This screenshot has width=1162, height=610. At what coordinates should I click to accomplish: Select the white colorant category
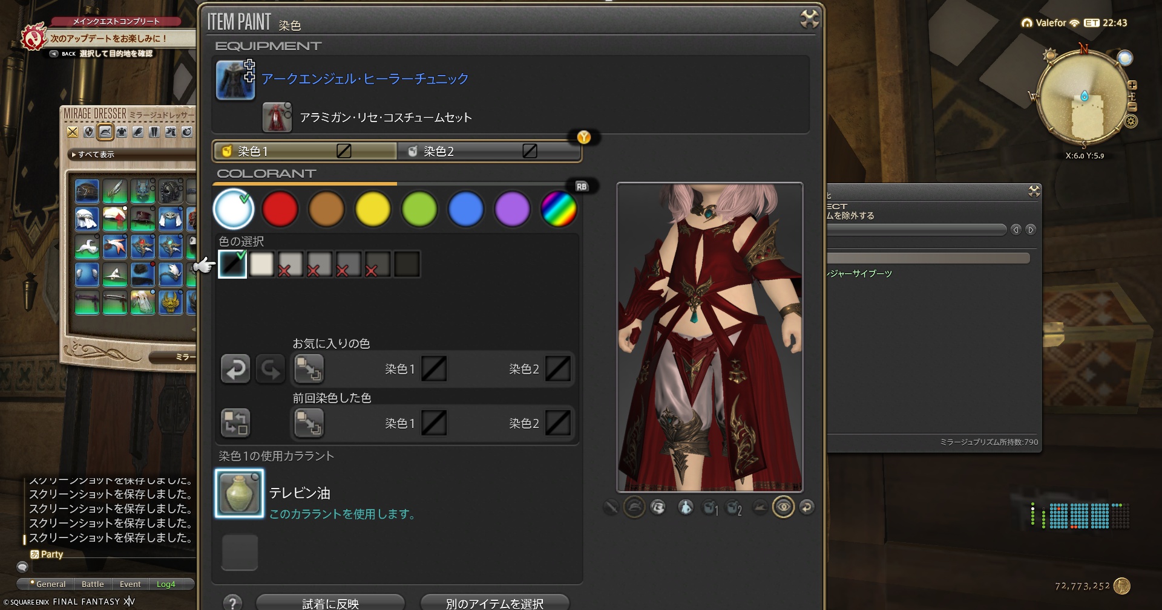coord(234,209)
